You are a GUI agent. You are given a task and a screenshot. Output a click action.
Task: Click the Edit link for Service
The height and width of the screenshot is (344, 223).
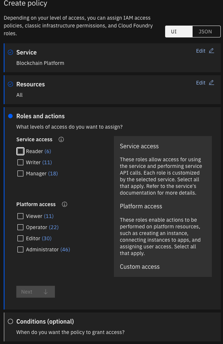click(x=201, y=51)
